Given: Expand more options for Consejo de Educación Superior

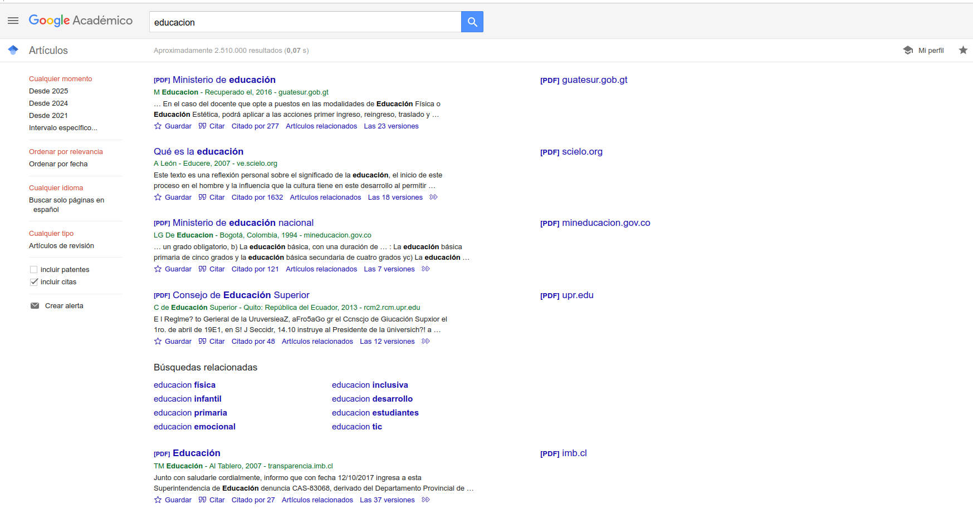Looking at the screenshot, I should click(x=426, y=342).
